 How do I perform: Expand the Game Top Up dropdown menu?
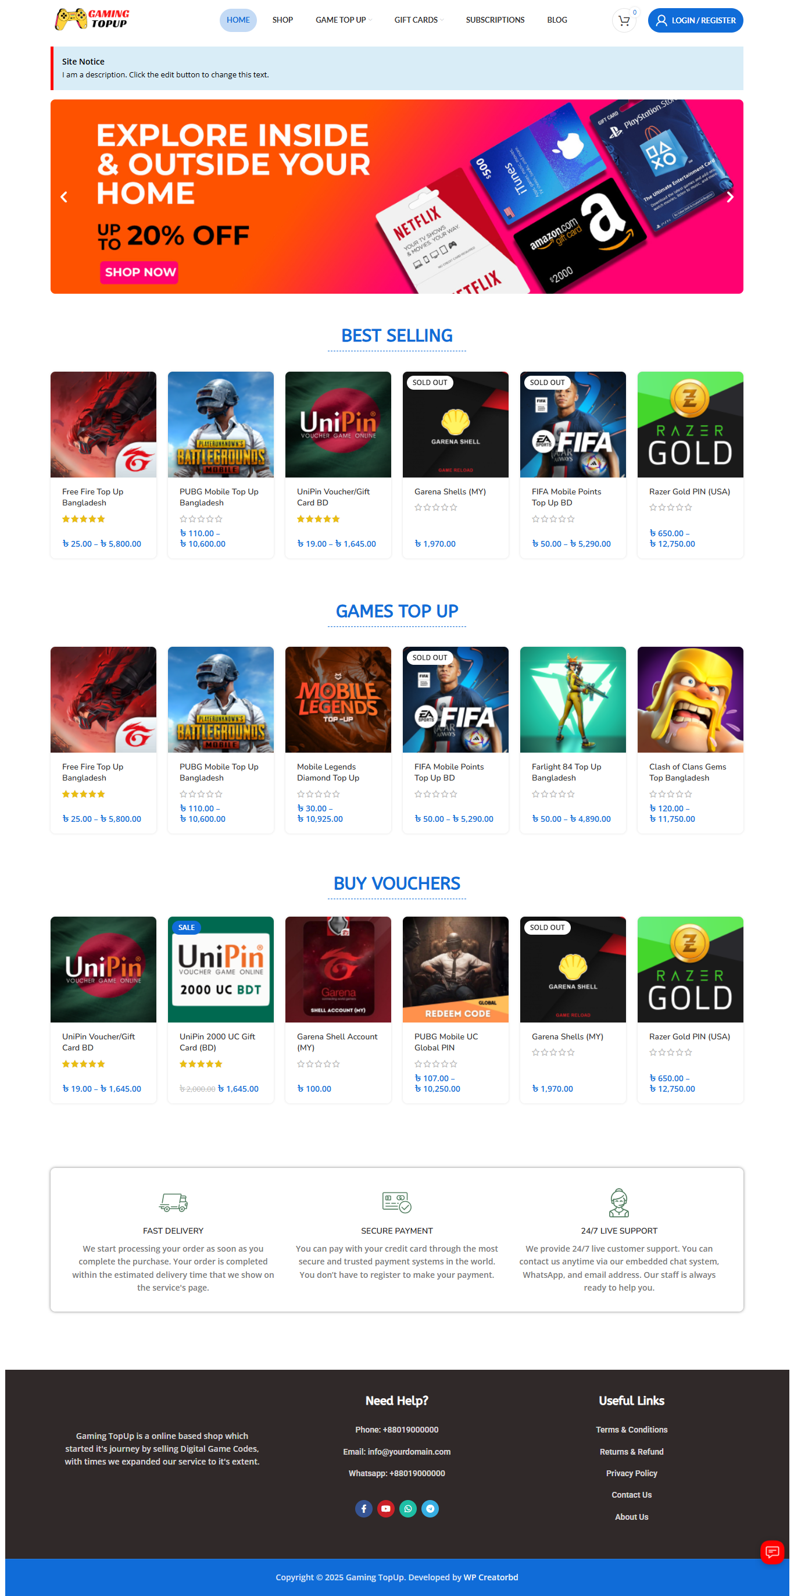click(344, 20)
